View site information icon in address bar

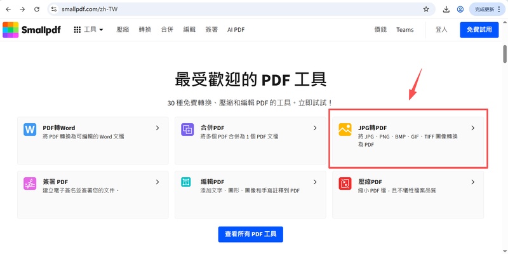point(54,10)
